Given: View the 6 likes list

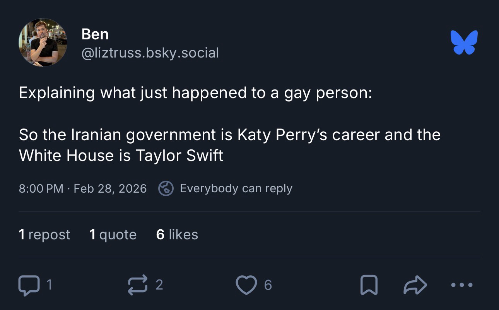Looking at the screenshot, I should point(177,235).
